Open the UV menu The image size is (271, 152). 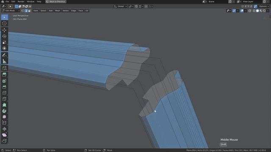click(x=87, y=11)
